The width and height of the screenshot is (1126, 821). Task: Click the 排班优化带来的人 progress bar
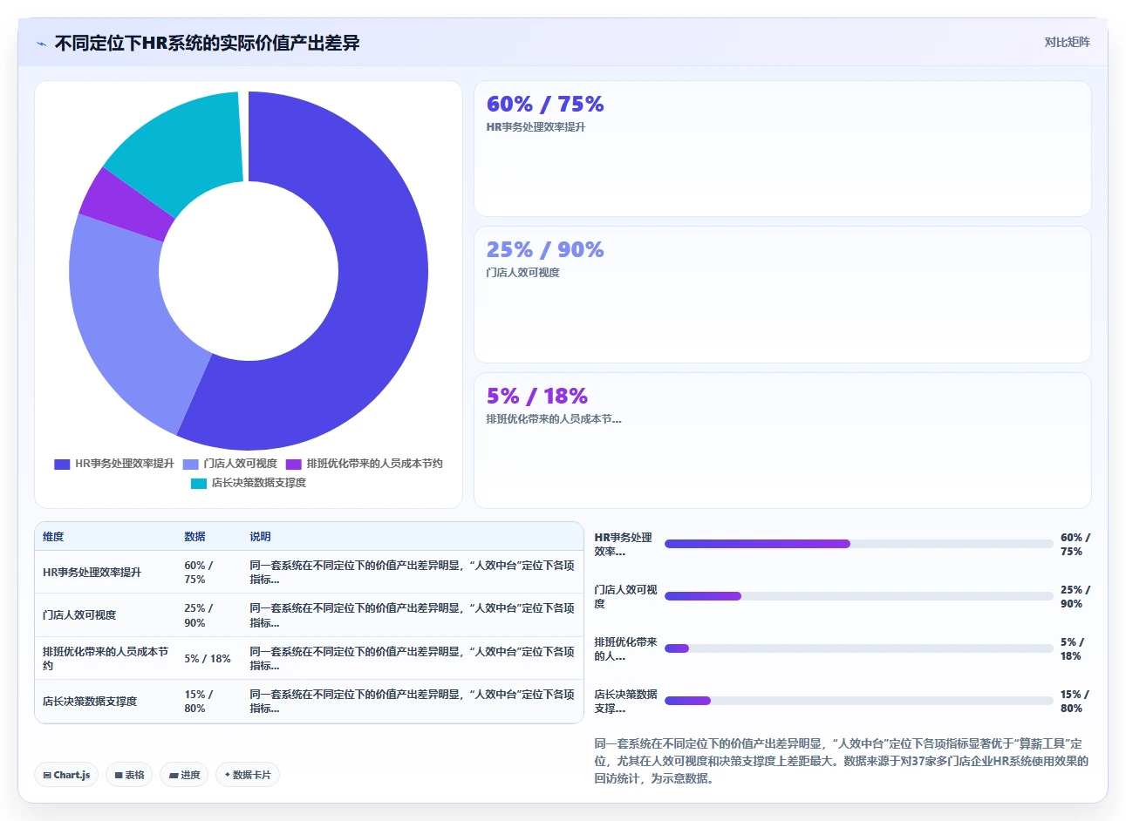click(858, 648)
